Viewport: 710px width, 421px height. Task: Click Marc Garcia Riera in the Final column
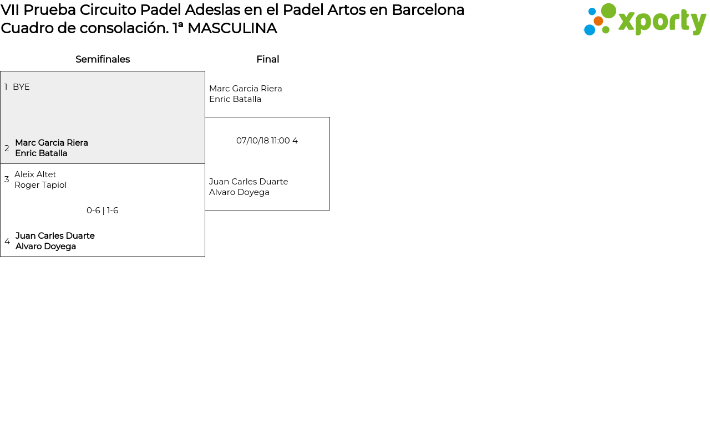click(246, 89)
